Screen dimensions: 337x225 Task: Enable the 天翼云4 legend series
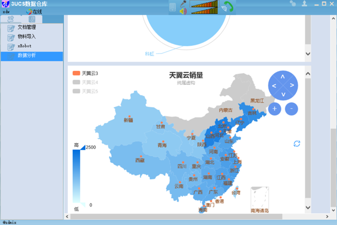click(x=85, y=82)
